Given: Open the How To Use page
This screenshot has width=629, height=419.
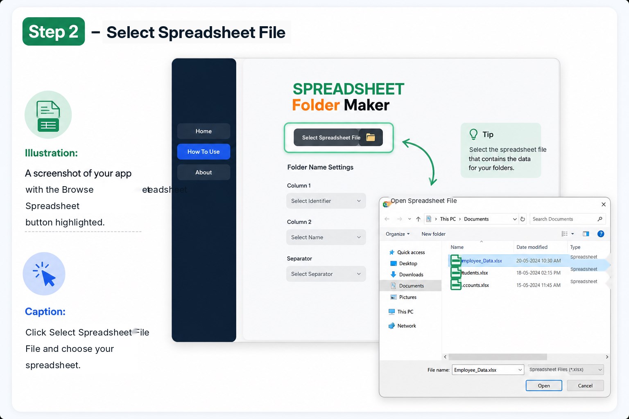Looking at the screenshot, I should tap(204, 152).
